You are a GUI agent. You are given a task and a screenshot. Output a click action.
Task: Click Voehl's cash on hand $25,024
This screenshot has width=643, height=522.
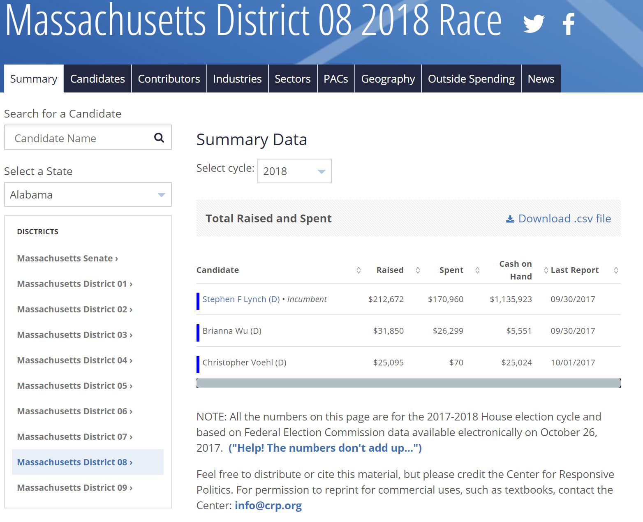coord(517,363)
